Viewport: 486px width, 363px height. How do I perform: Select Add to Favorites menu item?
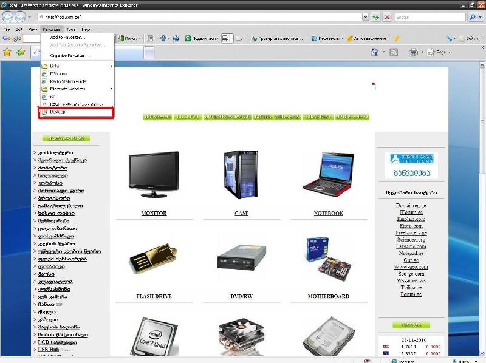67,37
